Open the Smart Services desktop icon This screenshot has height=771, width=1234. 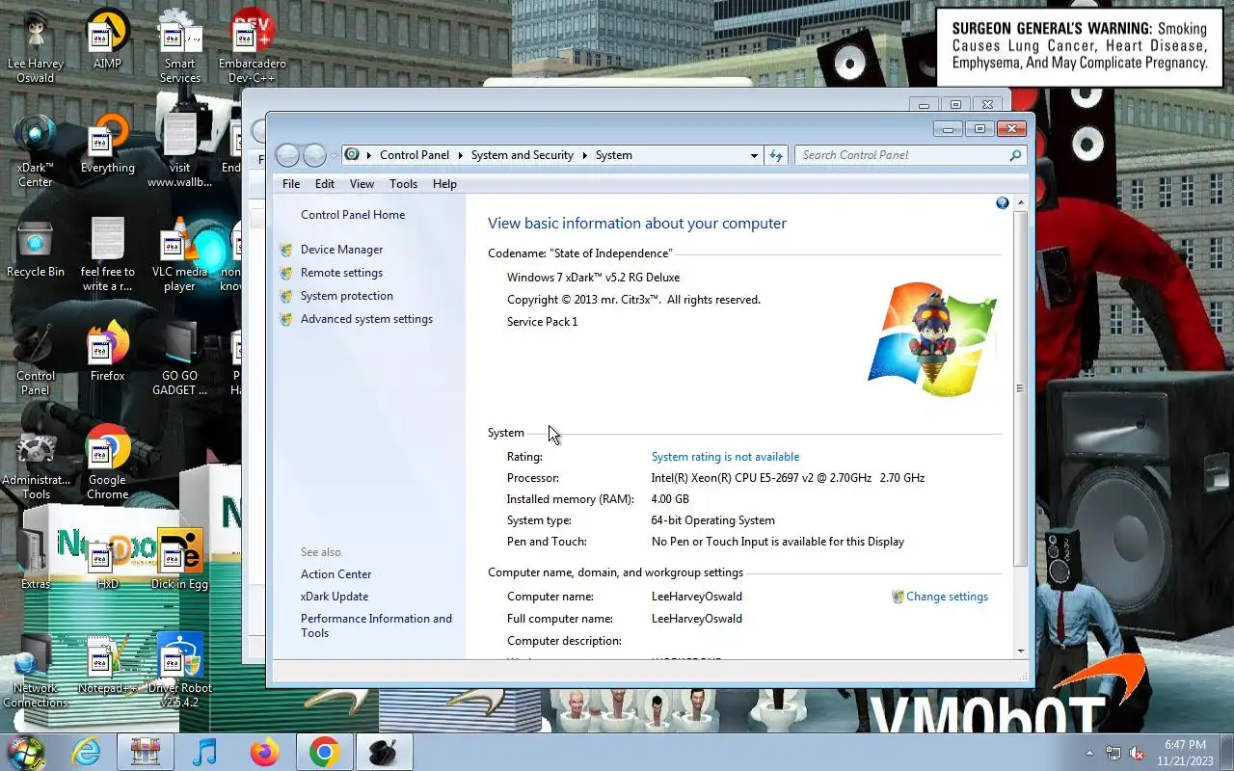179,48
